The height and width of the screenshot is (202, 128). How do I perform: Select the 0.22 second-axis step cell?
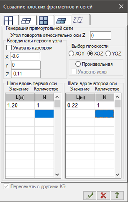tap(80, 105)
